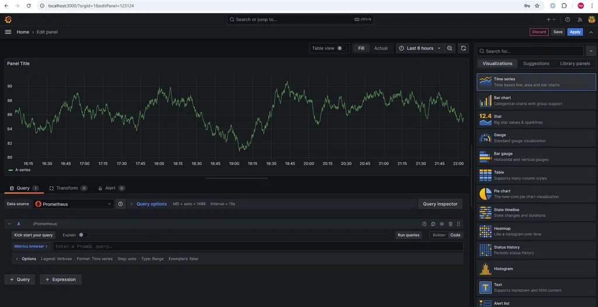Image resolution: width=598 pixels, height=307 pixels.
Task: Open the hamburger navigation menu
Action: (8, 32)
